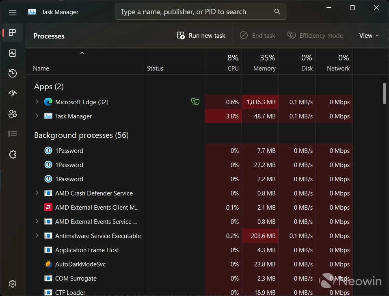Screen dimensions: 389x296
Task: Click the 1,836.3 MB memory cell
Action: click(260, 102)
